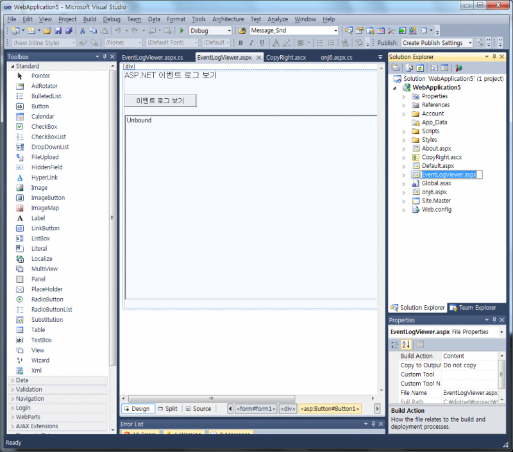Screen dimensions: 513x452
Task: Click the Find in Files icon
Action: point(242,31)
